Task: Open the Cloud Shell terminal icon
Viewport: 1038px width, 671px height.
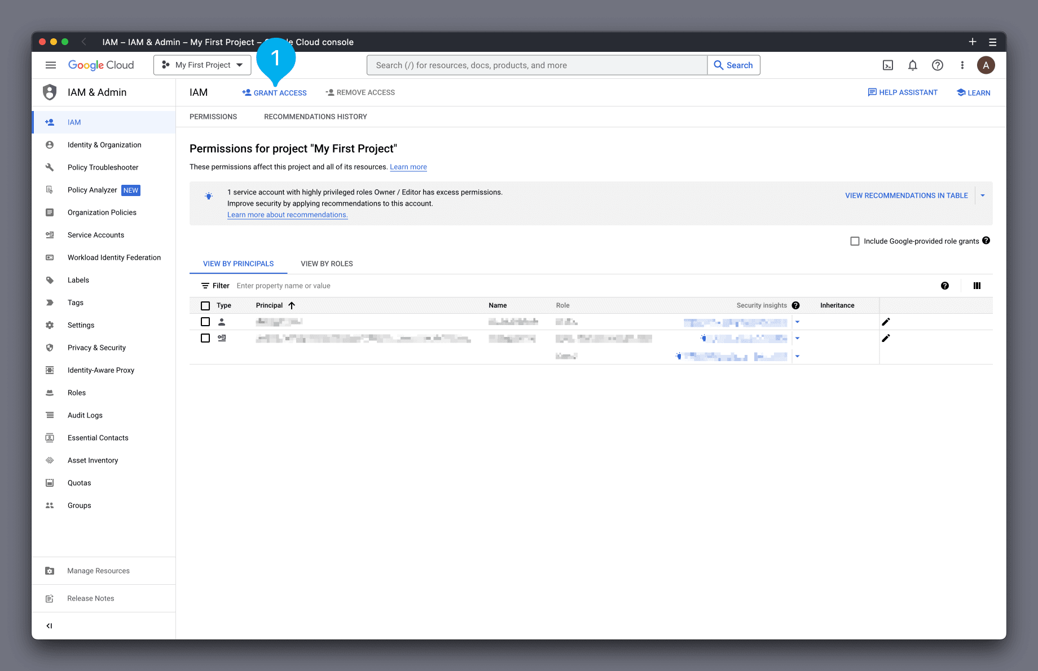Action: pos(887,65)
